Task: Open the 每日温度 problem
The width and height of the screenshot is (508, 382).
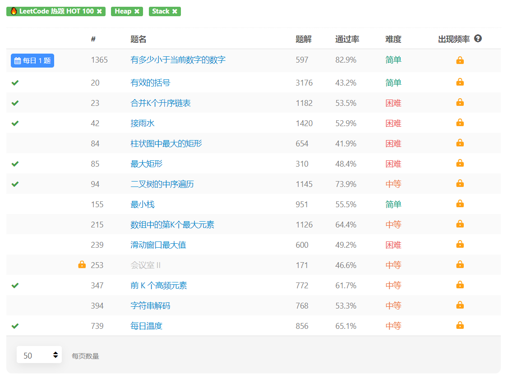Action: click(x=147, y=326)
